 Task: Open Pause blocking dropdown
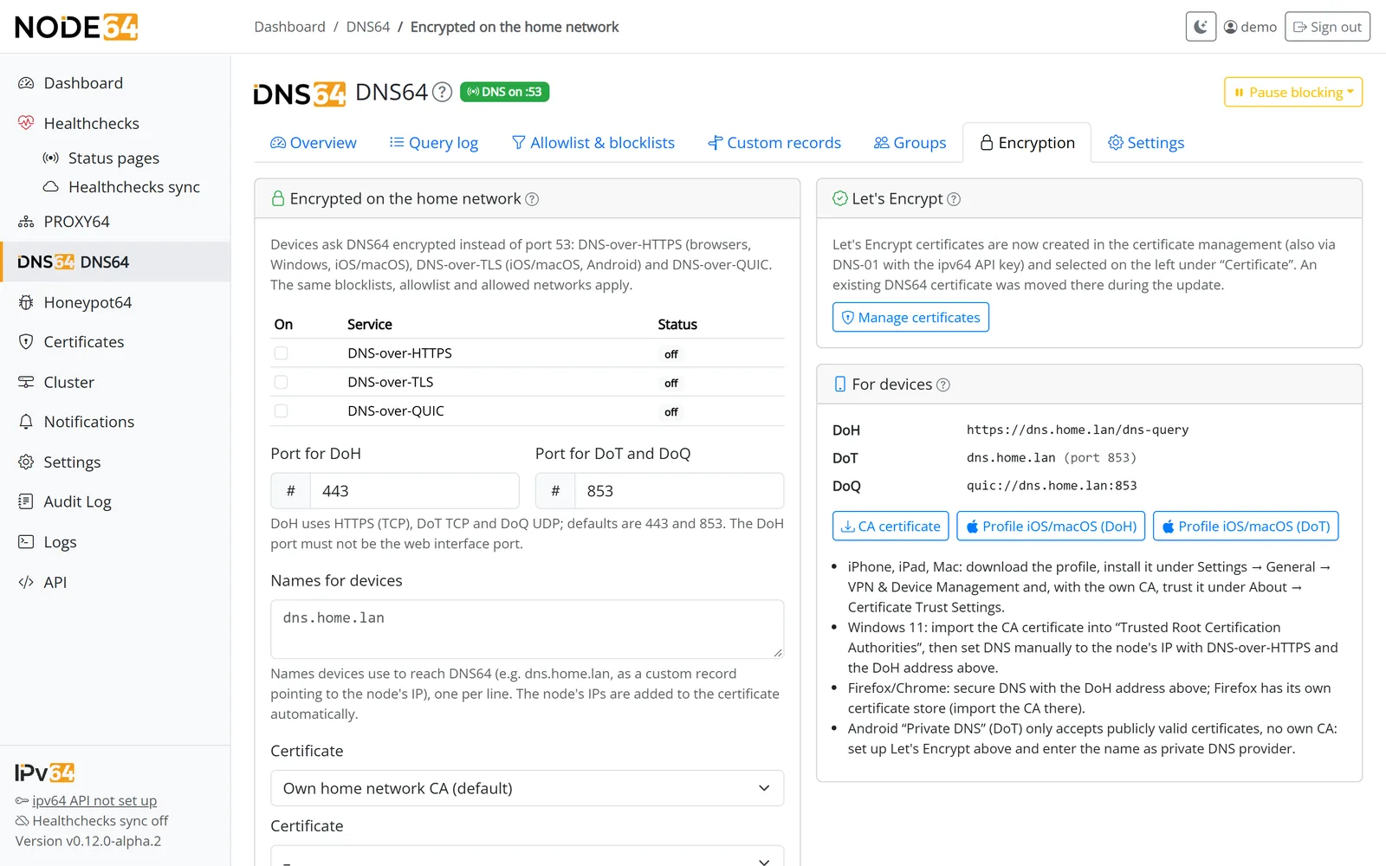[1292, 92]
